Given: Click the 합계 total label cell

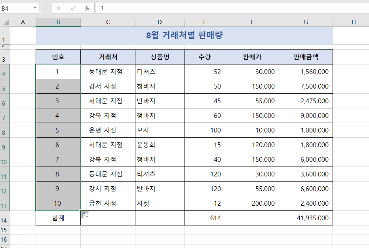Looking at the screenshot, I should (x=58, y=218).
